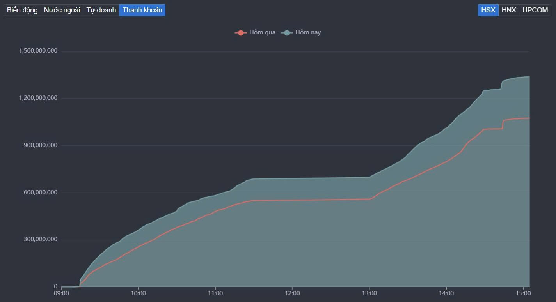Hide the Hôm qua series via legend
This screenshot has width=556, height=302.
pyautogui.click(x=256, y=32)
